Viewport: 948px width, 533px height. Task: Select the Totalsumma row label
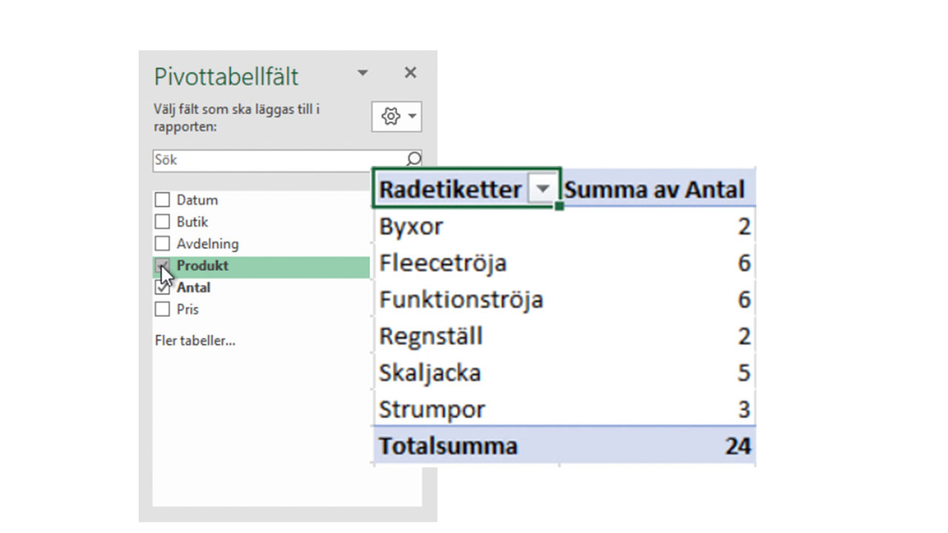click(x=447, y=446)
